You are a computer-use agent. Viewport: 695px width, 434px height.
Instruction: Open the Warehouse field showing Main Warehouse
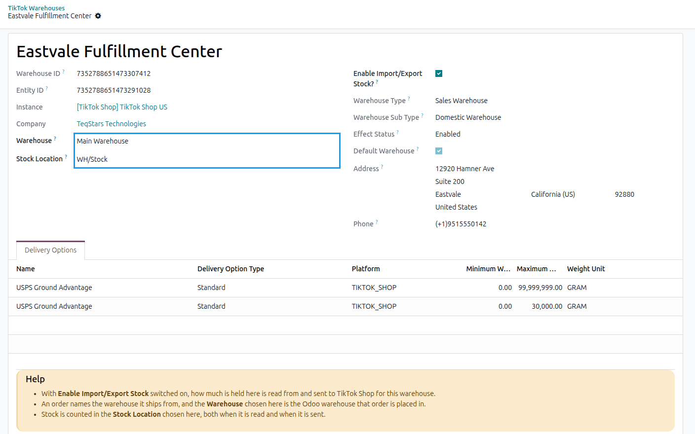coord(207,141)
